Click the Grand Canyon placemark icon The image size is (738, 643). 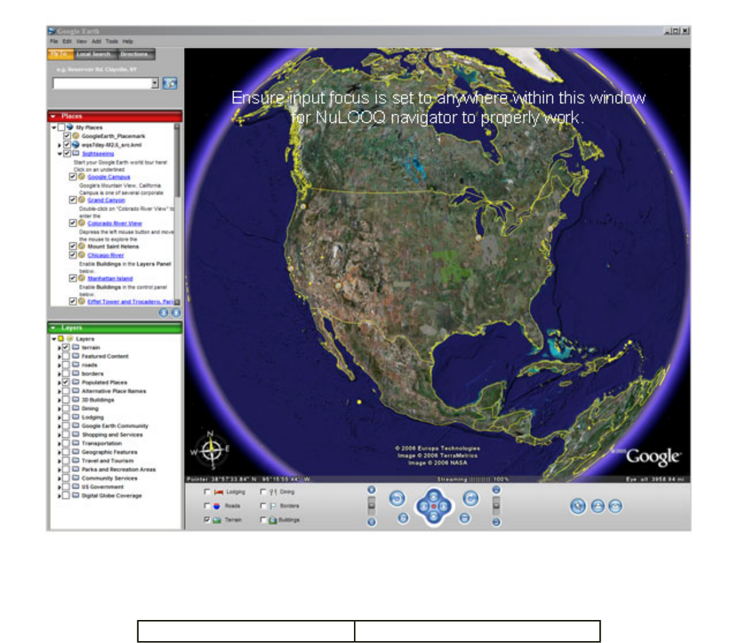(81, 199)
